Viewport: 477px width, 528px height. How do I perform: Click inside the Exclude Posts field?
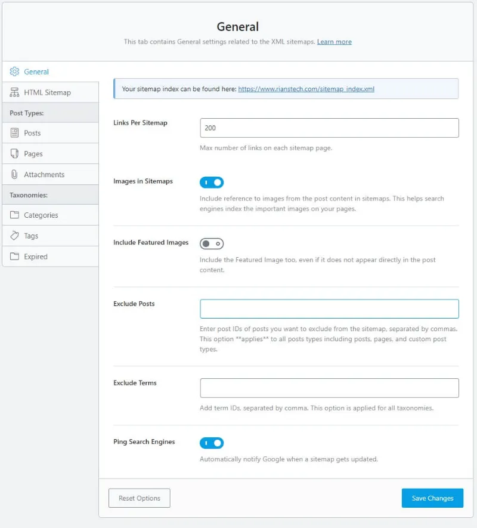(x=329, y=308)
